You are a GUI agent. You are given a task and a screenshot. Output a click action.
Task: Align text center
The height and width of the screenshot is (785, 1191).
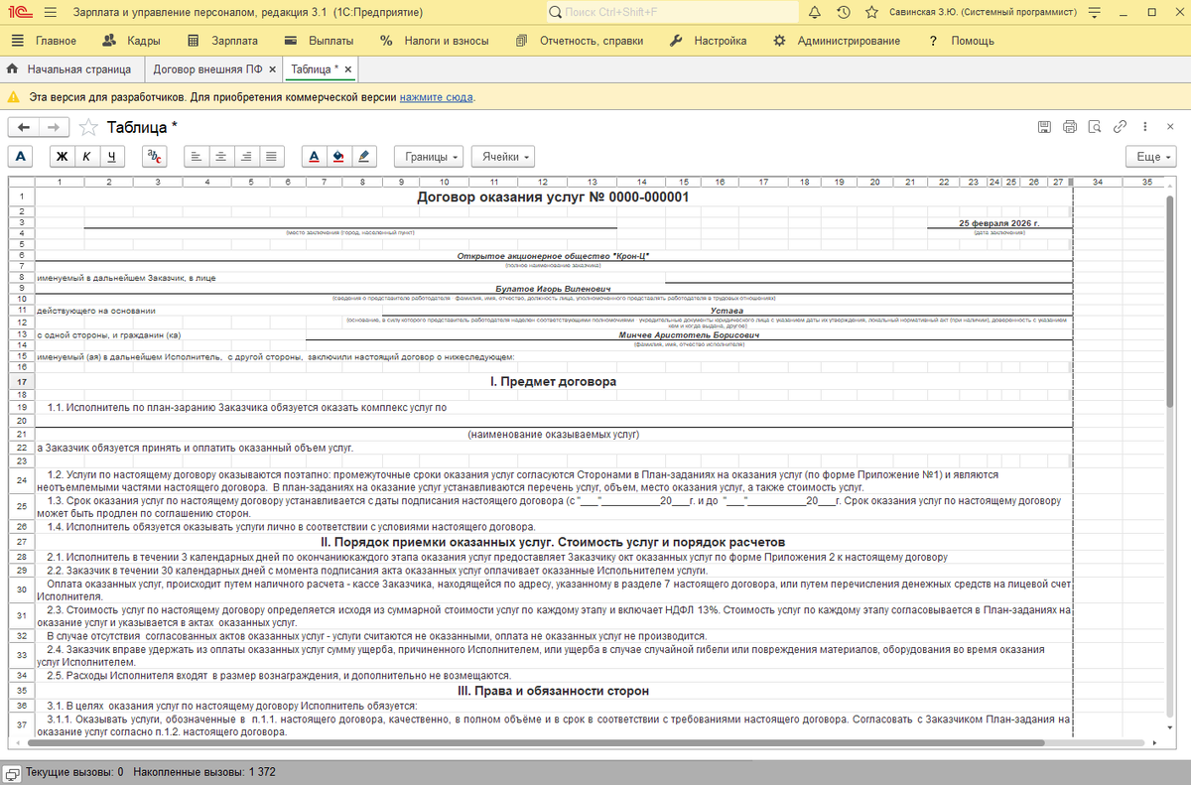[x=221, y=157]
